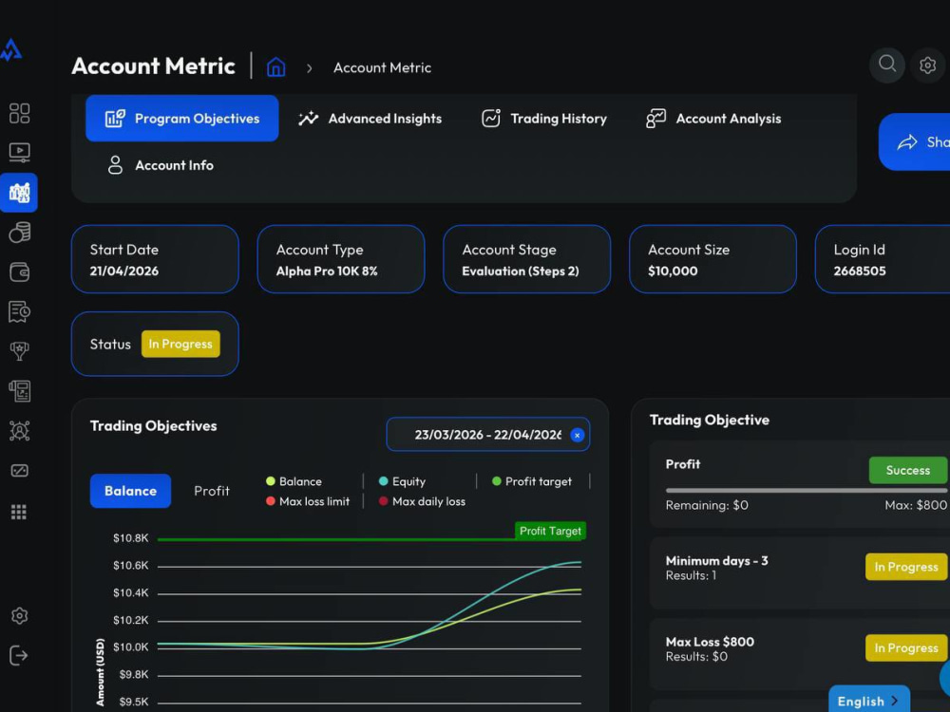Click Login Id value 2668505
Viewport: 950px width, 712px height.
[x=860, y=272]
